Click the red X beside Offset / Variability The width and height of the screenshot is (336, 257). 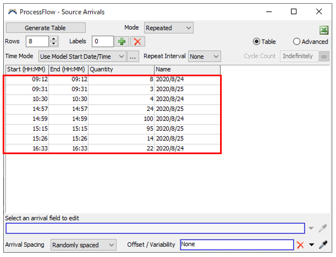[x=300, y=245]
